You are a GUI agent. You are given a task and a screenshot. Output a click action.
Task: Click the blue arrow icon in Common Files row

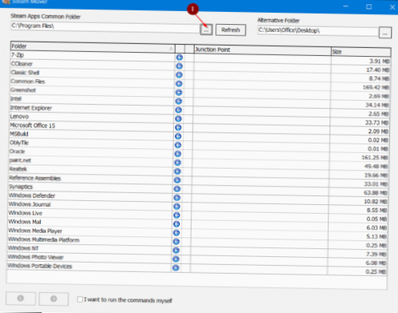[x=179, y=84]
